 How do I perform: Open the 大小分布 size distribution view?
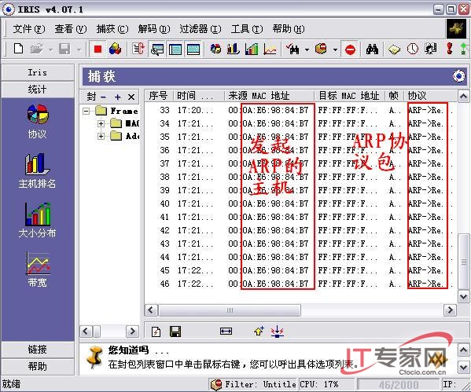click(x=37, y=220)
